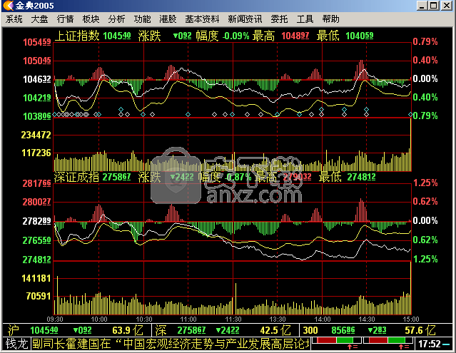Click the 234472 volume axis label

(x=36, y=135)
